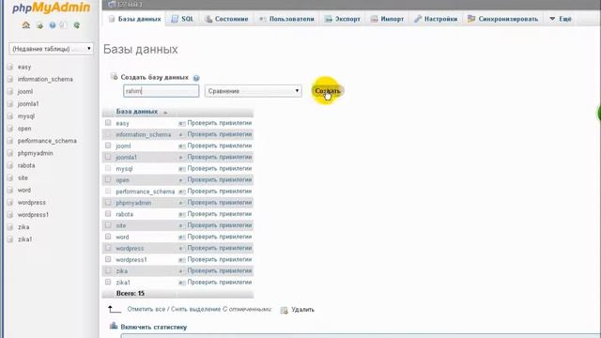Open the Импорт tab
The width and height of the screenshot is (601, 338).
tap(387, 19)
